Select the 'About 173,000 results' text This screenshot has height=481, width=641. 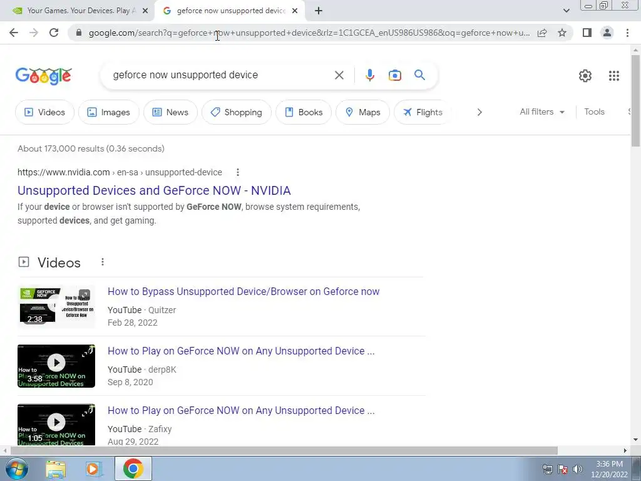(x=91, y=149)
